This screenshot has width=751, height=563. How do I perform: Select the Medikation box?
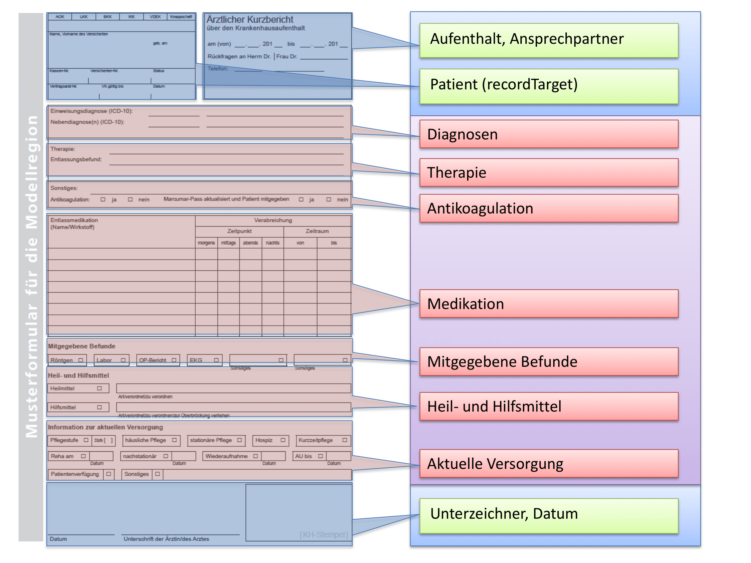coord(549,304)
